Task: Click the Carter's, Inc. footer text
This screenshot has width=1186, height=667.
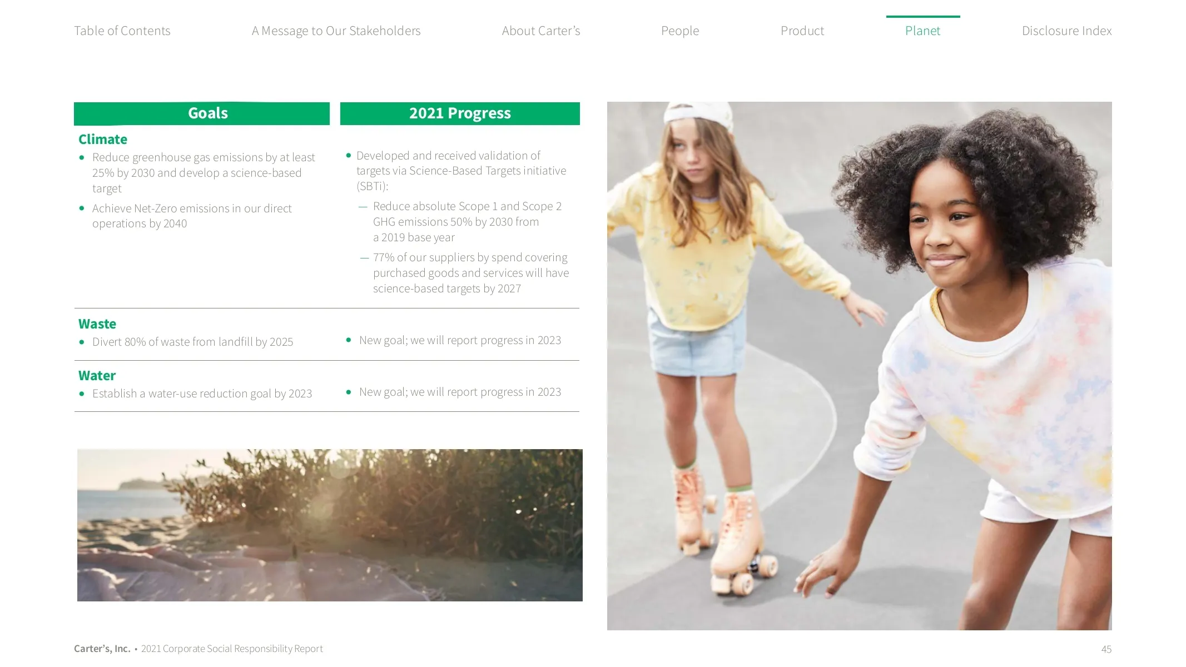Action: click(102, 649)
